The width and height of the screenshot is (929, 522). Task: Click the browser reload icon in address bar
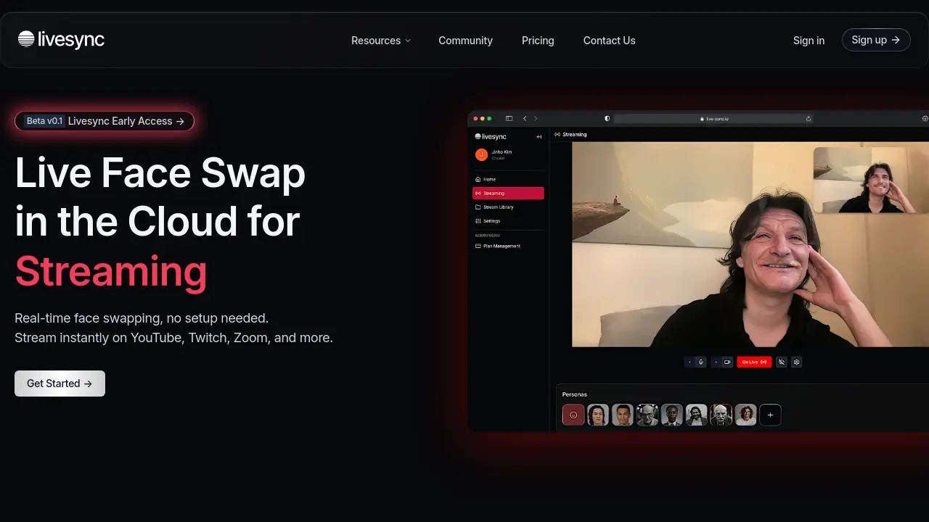tap(808, 118)
